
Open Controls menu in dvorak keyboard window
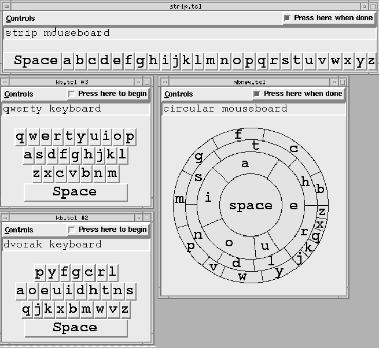(19, 230)
